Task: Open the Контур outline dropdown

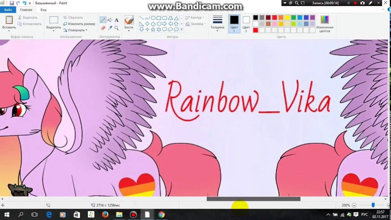Action: tap(203, 18)
